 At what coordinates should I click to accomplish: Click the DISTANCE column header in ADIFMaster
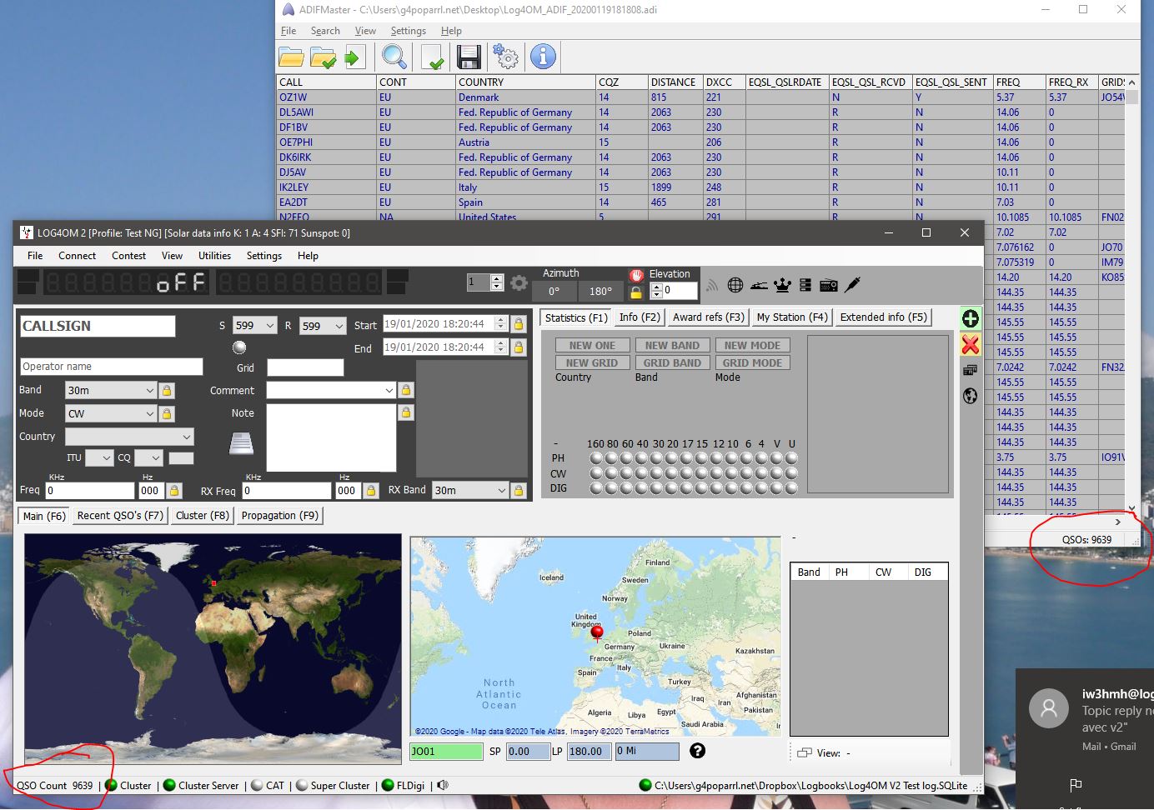click(x=675, y=82)
